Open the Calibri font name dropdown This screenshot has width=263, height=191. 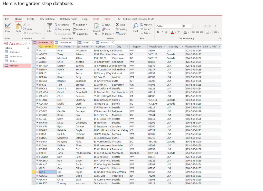[181, 26]
